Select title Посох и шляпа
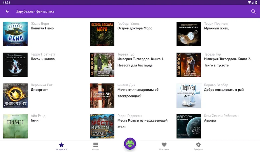The height and width of the screenshot is (152, 260). 43,59
